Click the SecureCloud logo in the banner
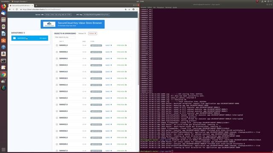The width and height of the screenshot is (273, 153). pyautogui.click(x=49, y=24)
